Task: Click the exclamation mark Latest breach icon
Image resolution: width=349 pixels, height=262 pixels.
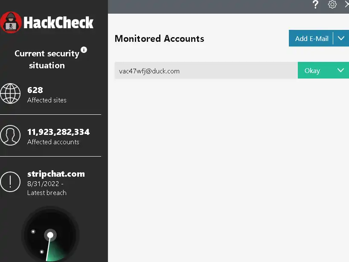Action: tap(10, 182)
